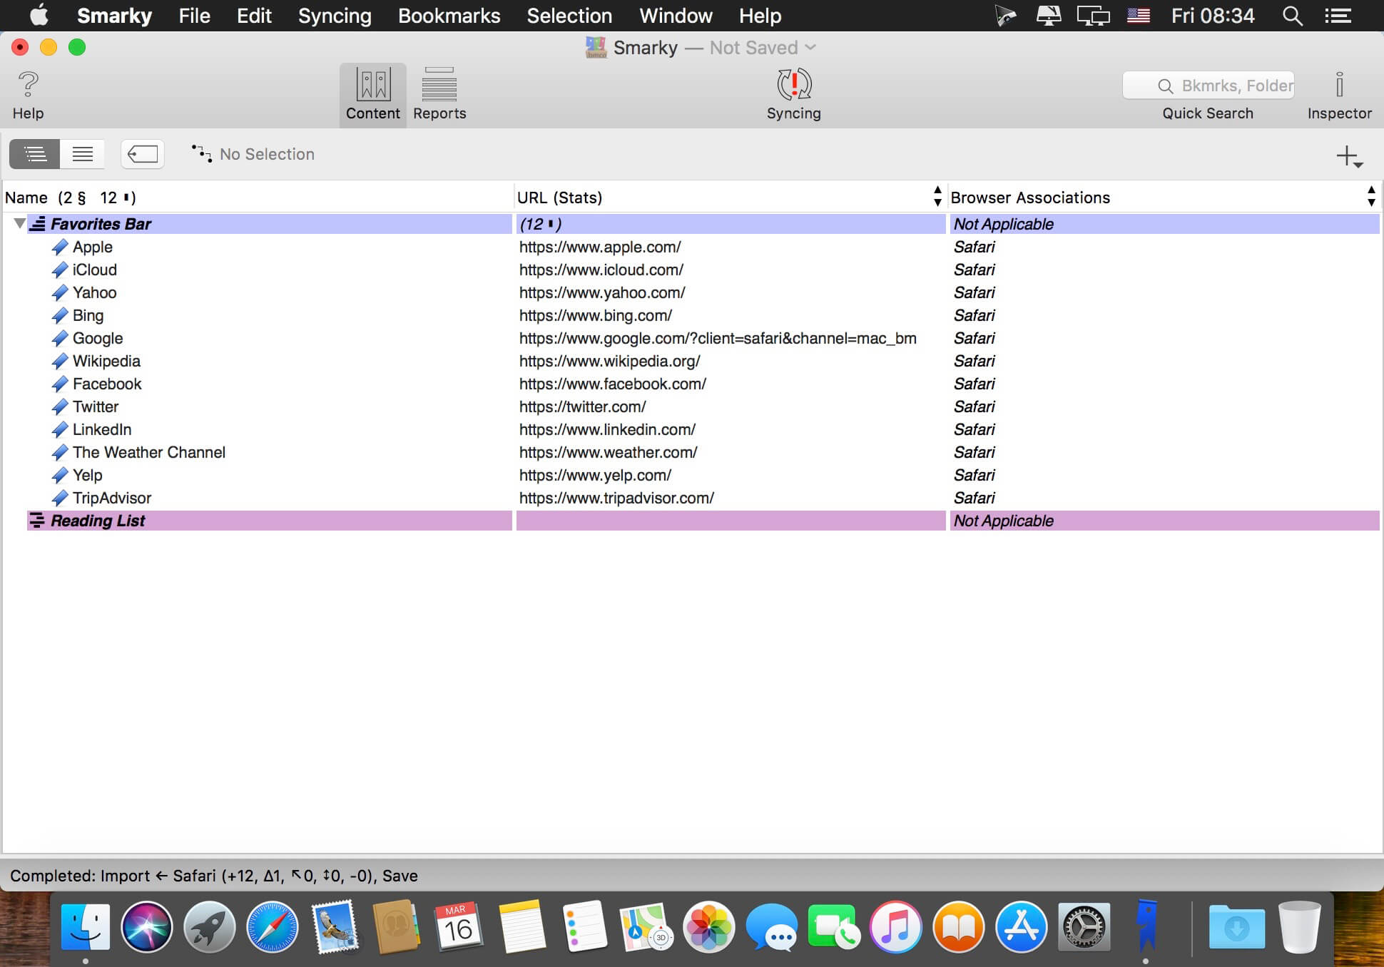
Task: Open the Help toolbar question mark icon
Action: click(28, 85)
